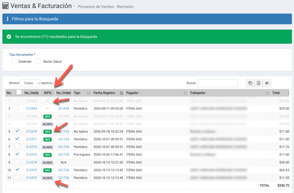Open sale number 212574
This screenshot has width=294, height=193.
(32, 163)
